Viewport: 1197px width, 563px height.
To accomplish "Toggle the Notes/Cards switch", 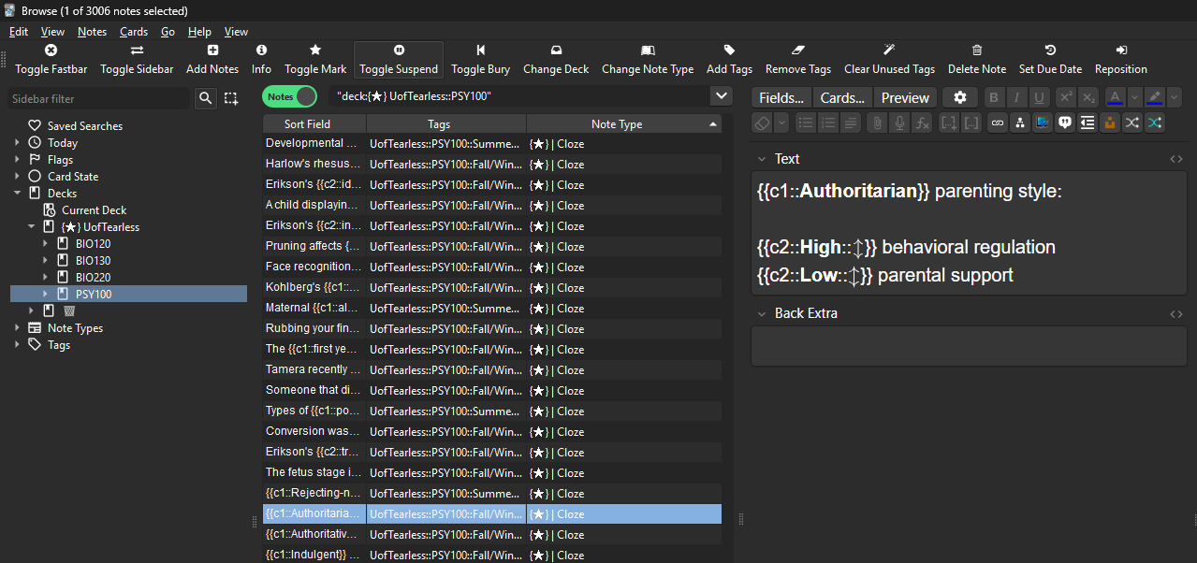I will (289, 96).
